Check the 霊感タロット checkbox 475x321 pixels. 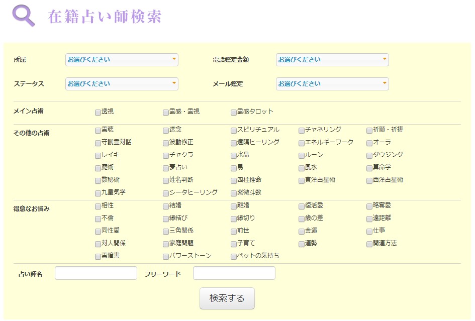(233, 113)
